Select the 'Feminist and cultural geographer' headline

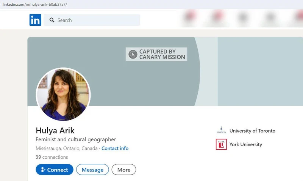[x=76, y=139]
